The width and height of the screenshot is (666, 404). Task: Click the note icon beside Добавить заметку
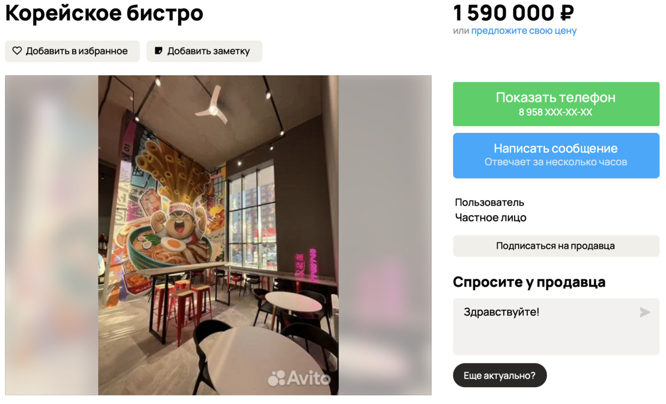[158, 51]
